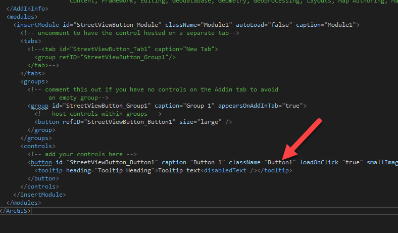Click the closing </group> tag
Screen dimensions: 398x233
click(41, 130)
